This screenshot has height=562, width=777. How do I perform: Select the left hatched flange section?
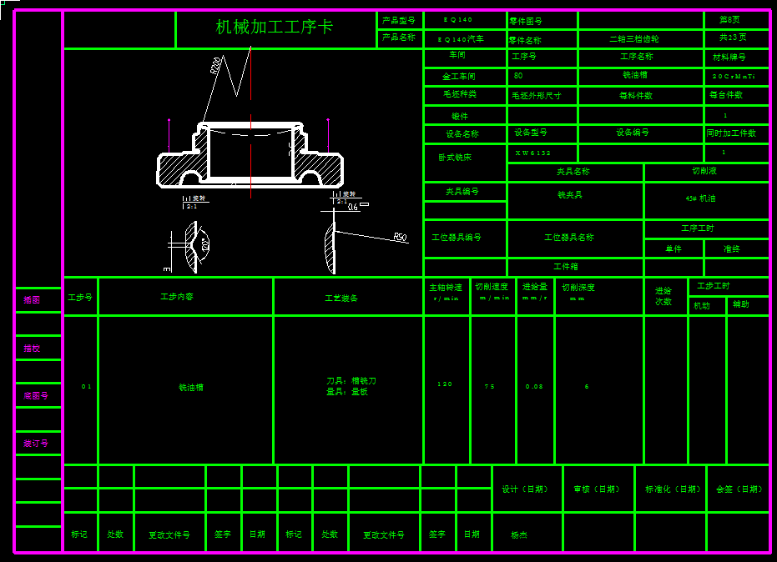pyautogui.click(x=178, y=169)
